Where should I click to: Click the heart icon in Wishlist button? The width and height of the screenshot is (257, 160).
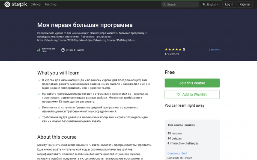point(178,94)
